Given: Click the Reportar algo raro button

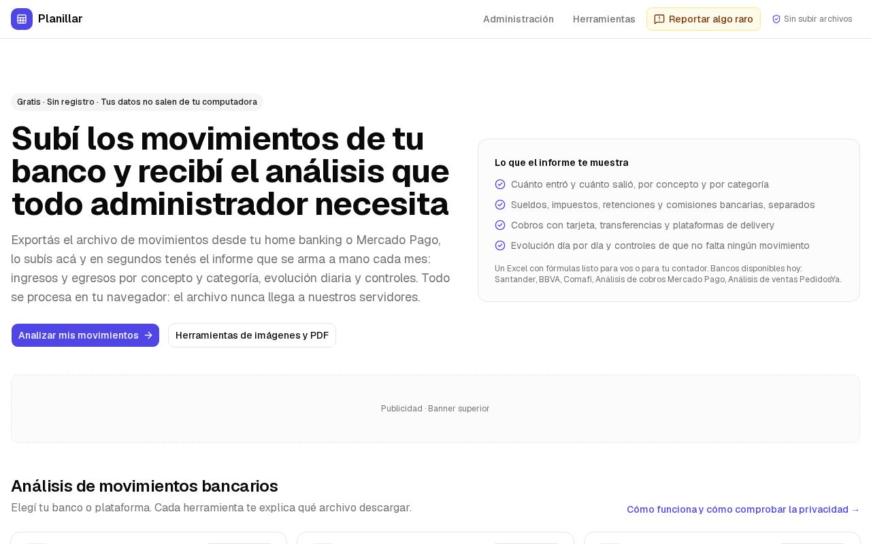Looking at the screenshot, I should click(x=704, y=19).
